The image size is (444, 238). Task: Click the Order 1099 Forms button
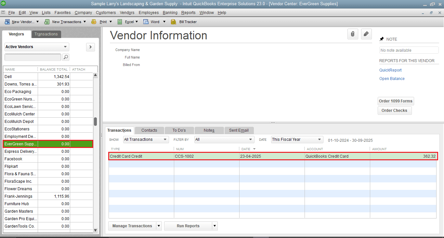click(x=396, y=101)
